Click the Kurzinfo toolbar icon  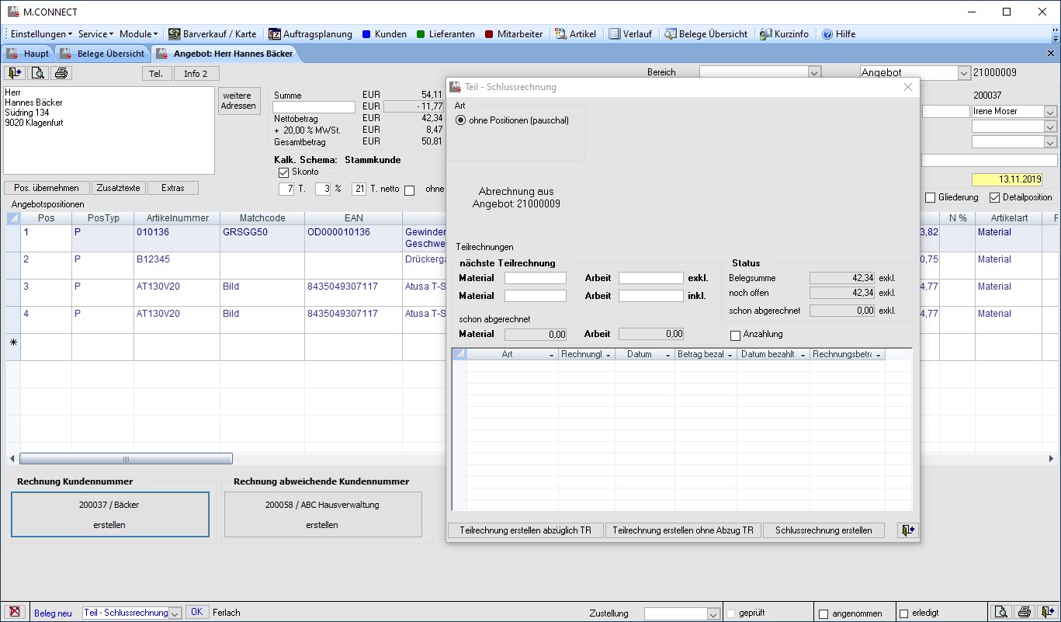[x=784, y=34]
